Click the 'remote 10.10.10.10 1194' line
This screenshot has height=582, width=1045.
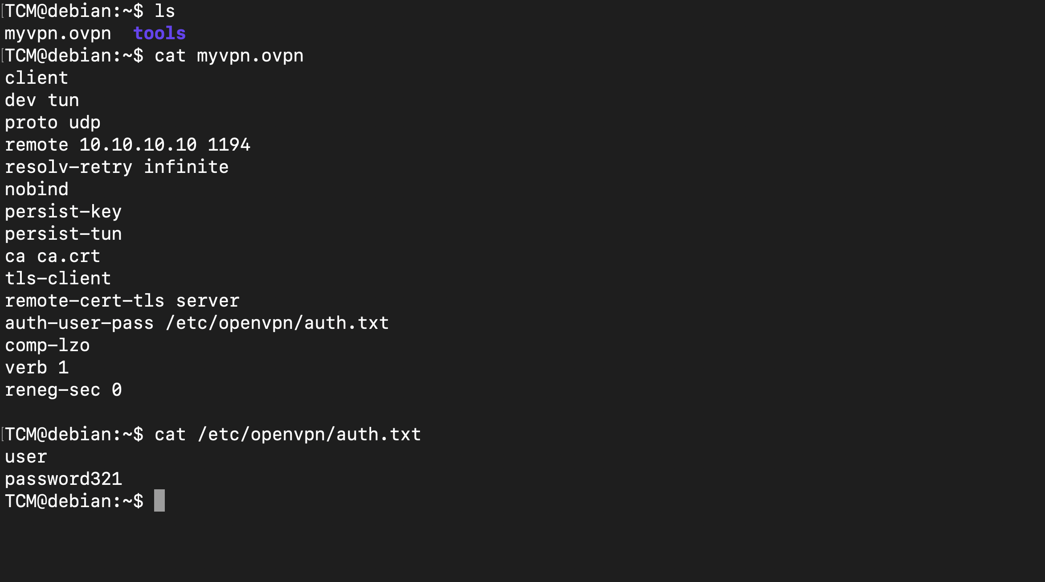127,145
